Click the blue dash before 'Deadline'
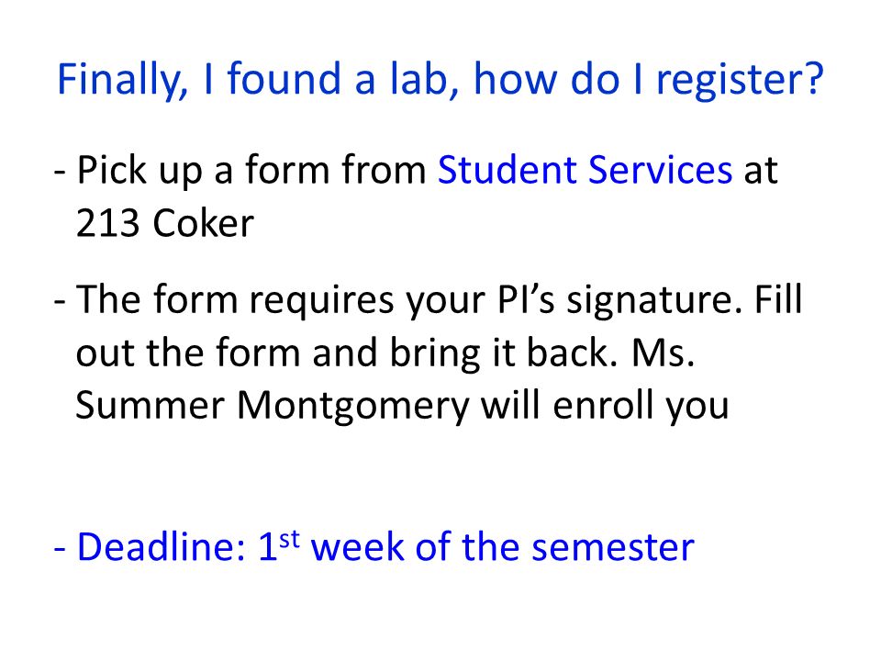The height and width of the screenshot is (661, 881). click(61, 548)
